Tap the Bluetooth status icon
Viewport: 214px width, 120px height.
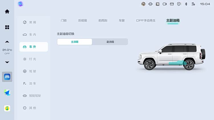click(x=186, y=4)
